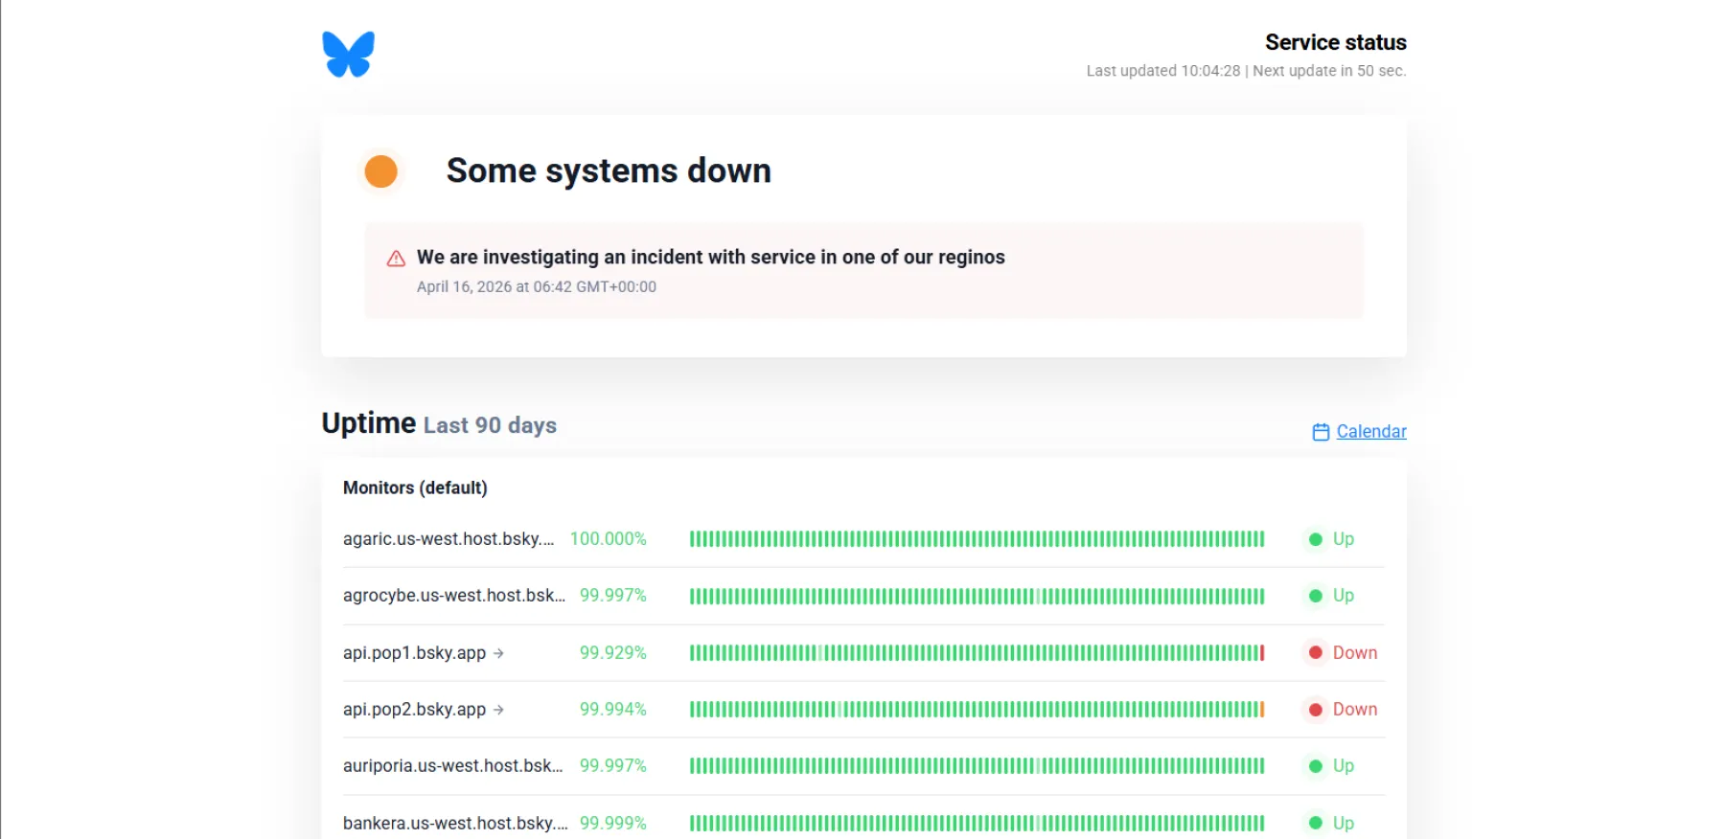
Task: Select the agrocybe.us-west.host.bsk monitor name
Action: 454,596
